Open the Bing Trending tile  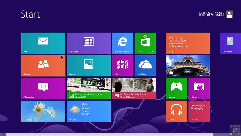pos(188,43)
